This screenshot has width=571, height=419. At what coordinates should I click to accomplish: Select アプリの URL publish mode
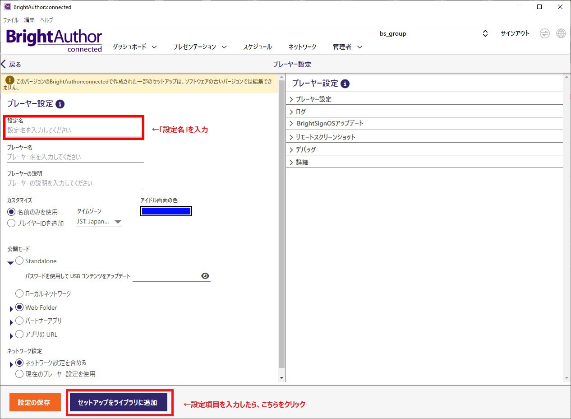click(19, 334)
